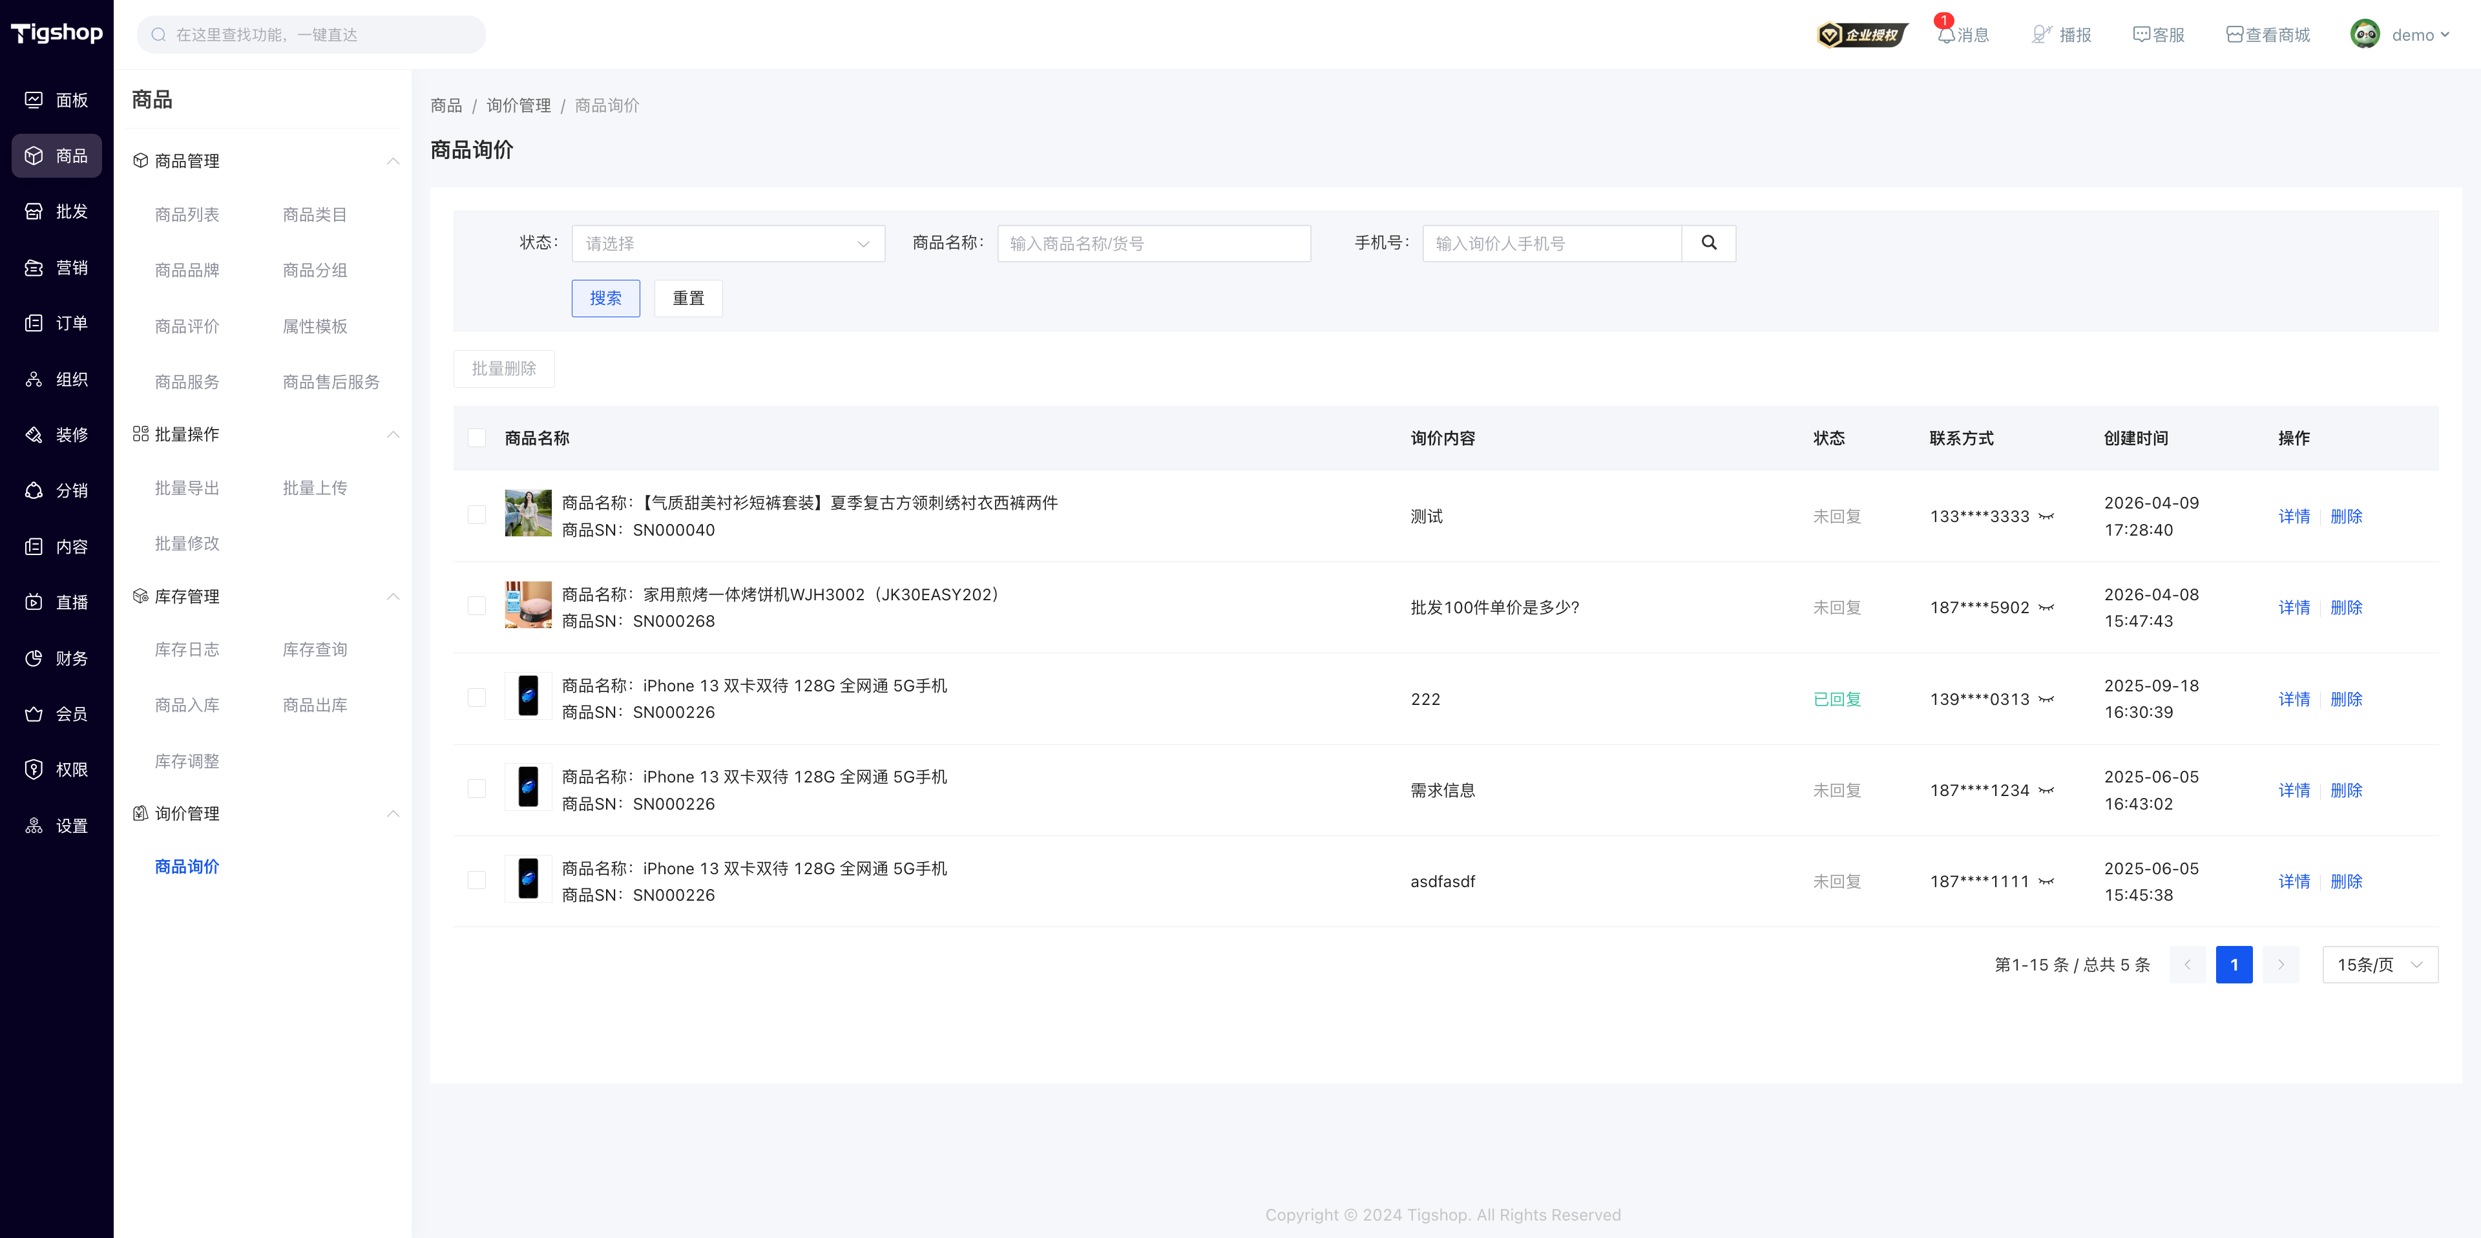2481x1238 pixels.
Task: Click the thumbnail of the 衬衫短裤套装 product
Action: (528, 514)
